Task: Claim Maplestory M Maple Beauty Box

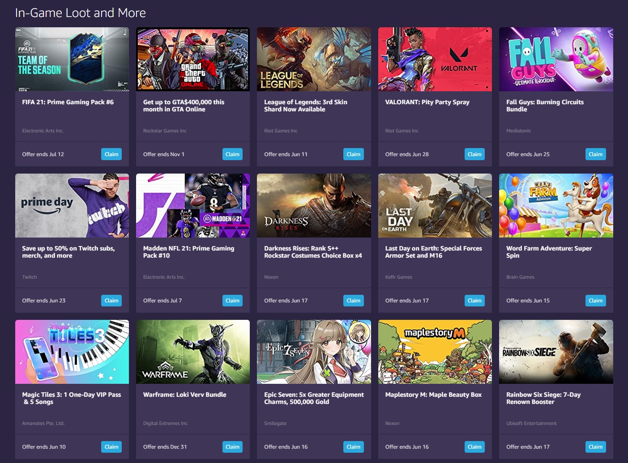Action: tap(474, 447)
